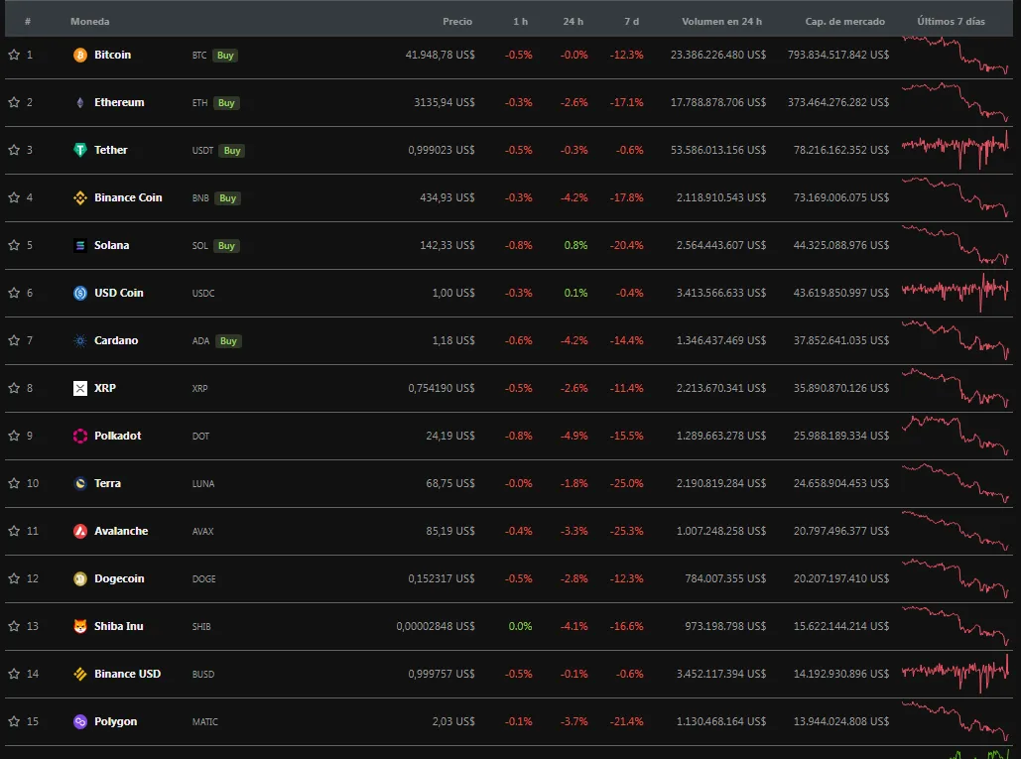Open the Avalanche coin name link
Image resolution: width=1021 pixels, height=759 pixels.
pyautogui.click(x=121, y=531)
